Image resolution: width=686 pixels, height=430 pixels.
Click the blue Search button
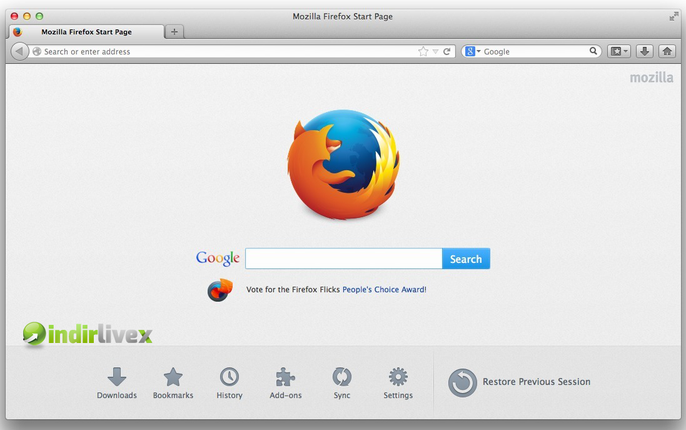click(x=466, y=259)
